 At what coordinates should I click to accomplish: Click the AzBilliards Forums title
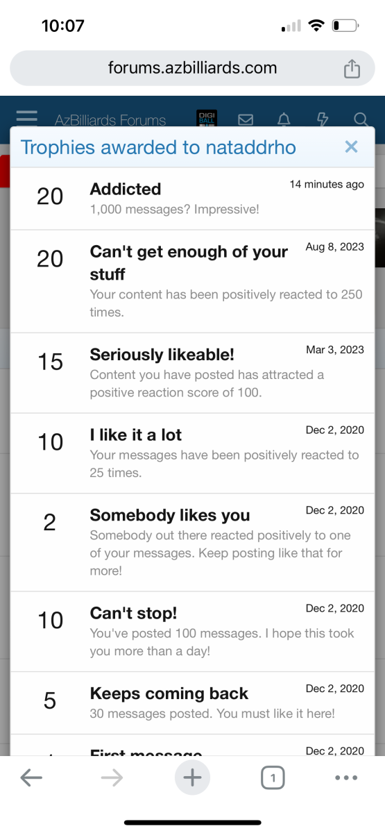[110, 121]
